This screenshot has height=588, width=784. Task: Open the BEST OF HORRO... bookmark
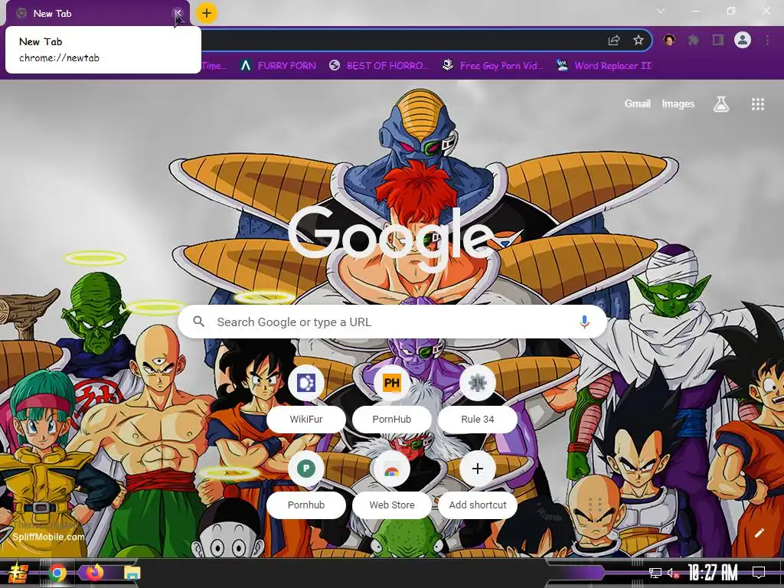(x=380, y=66)
